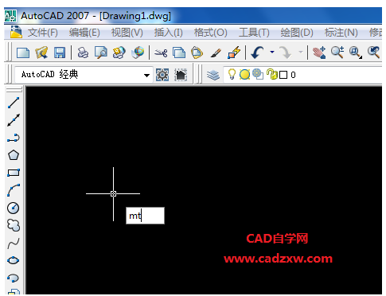Open the layer list showing layer 0
This screenshot has width=386, height=296.
[303, 75]
